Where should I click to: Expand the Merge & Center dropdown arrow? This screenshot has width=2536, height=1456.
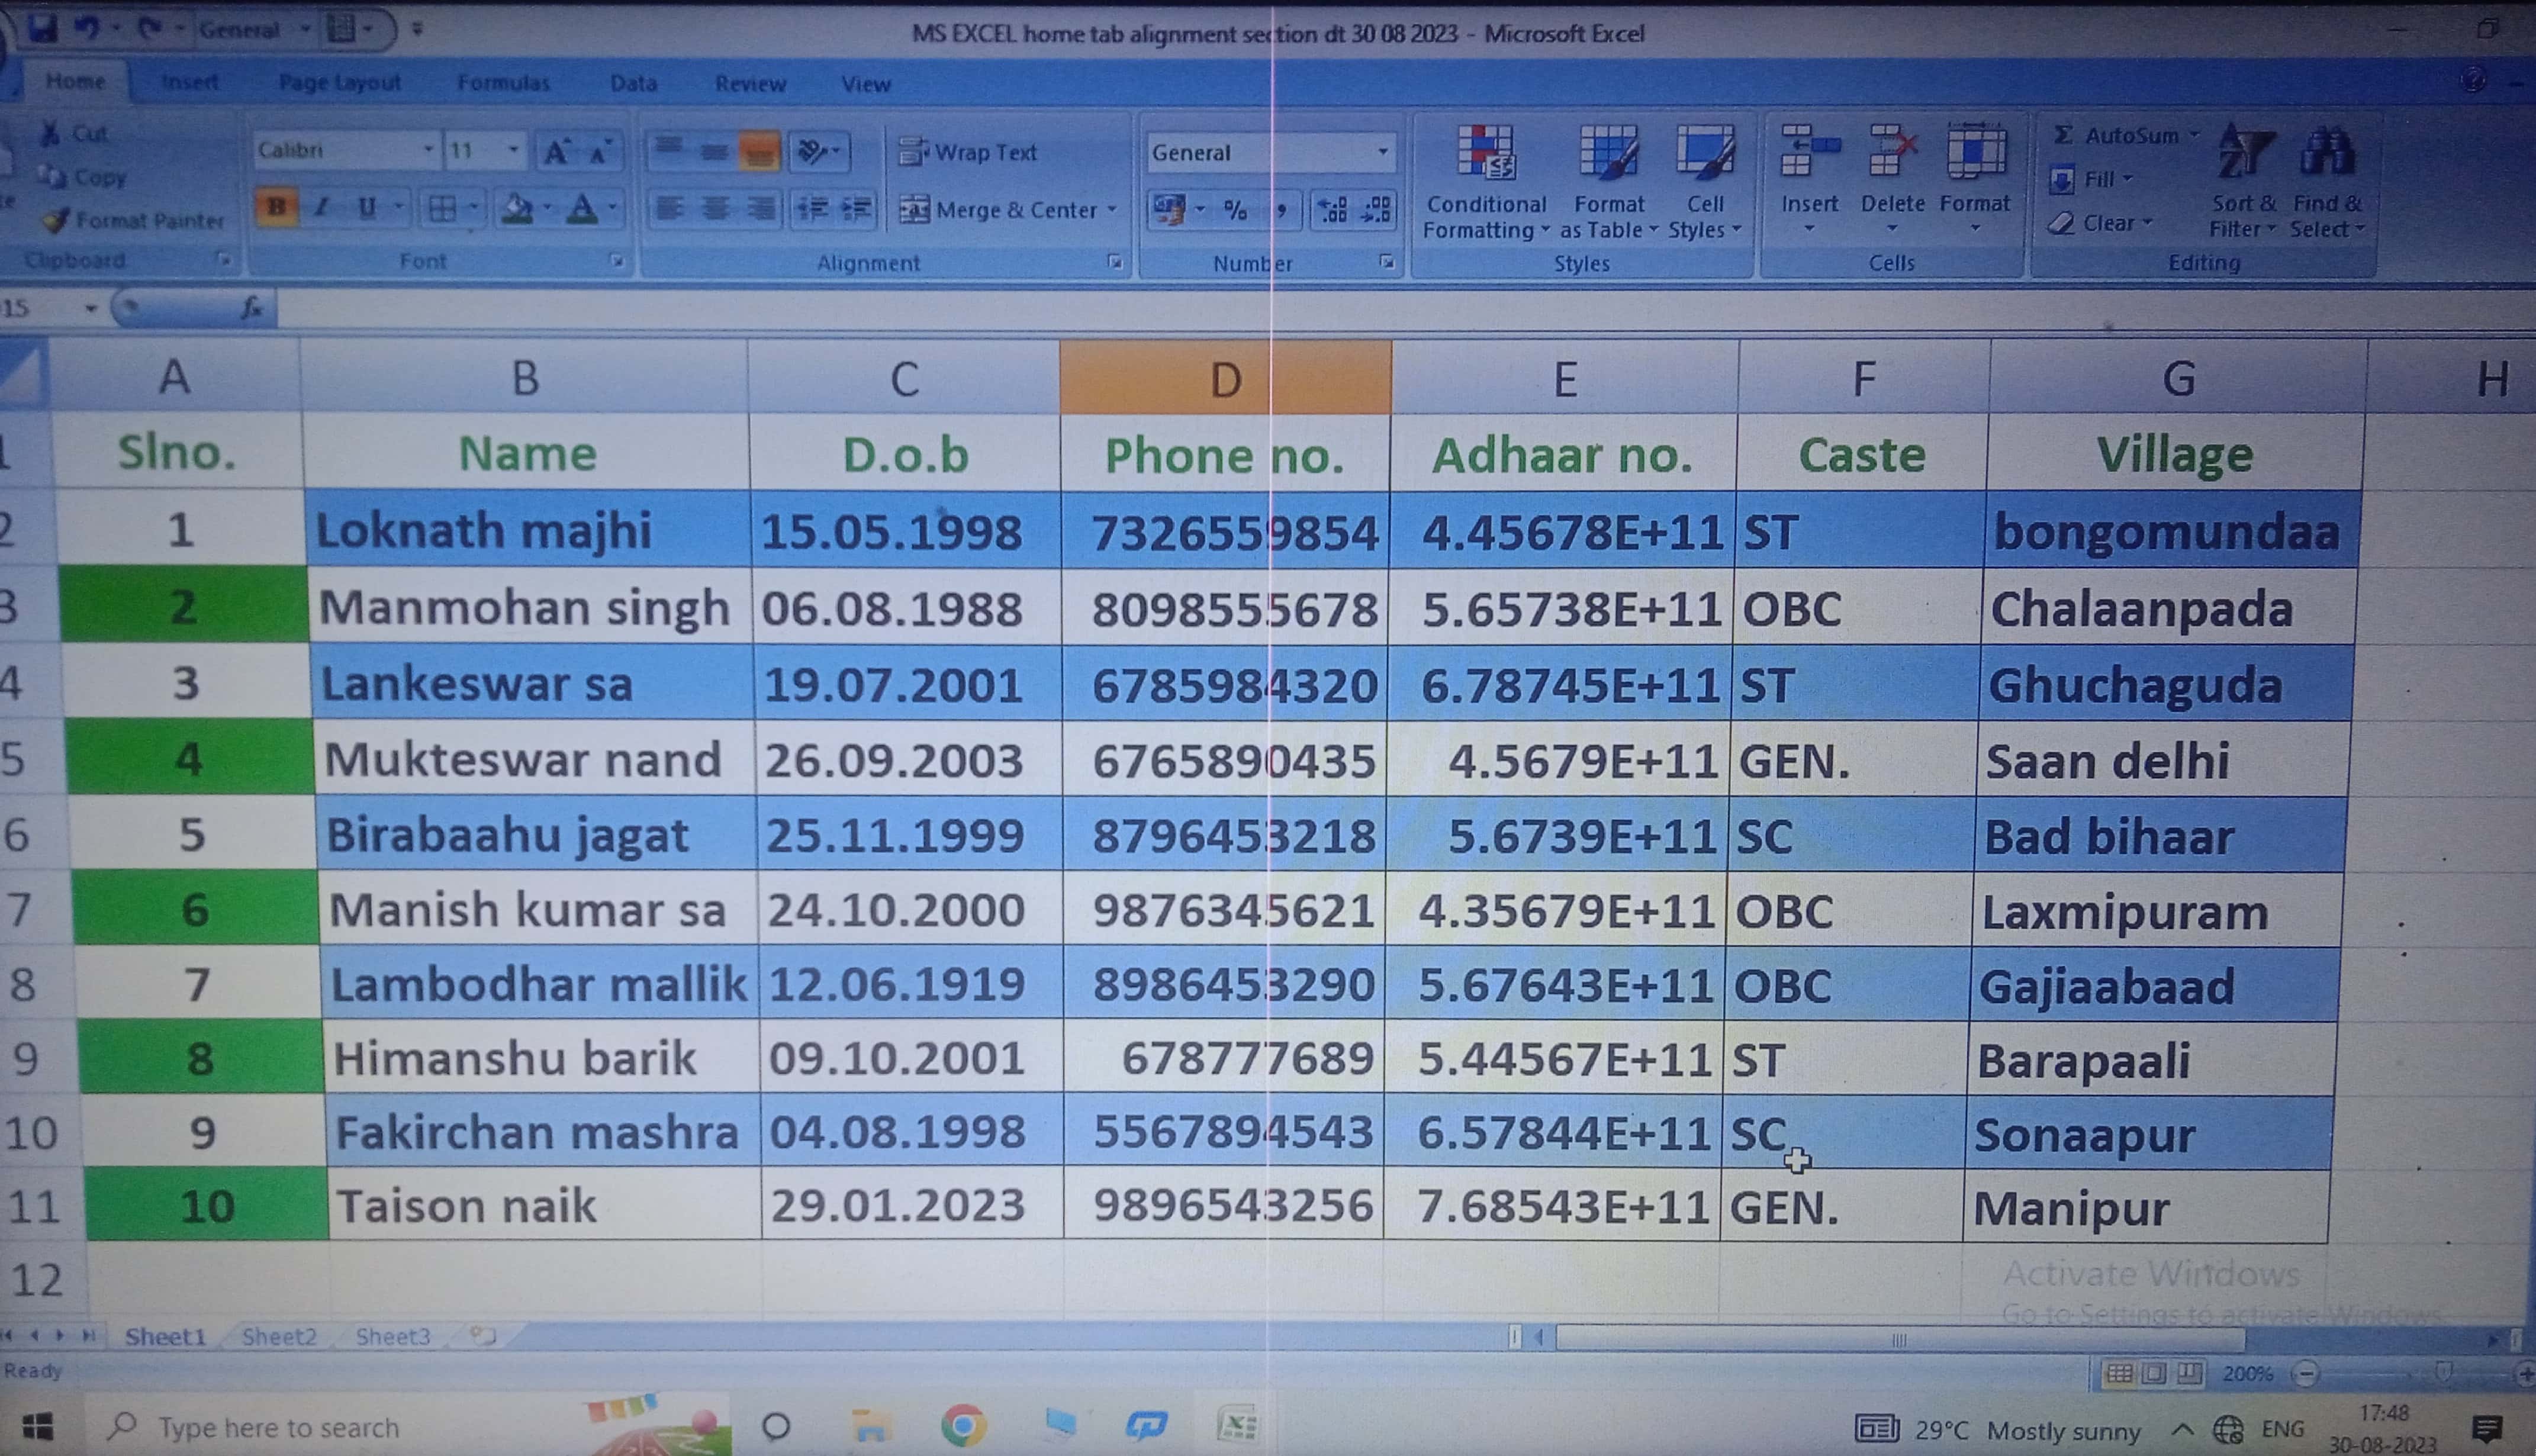[x=1112, y=210]
